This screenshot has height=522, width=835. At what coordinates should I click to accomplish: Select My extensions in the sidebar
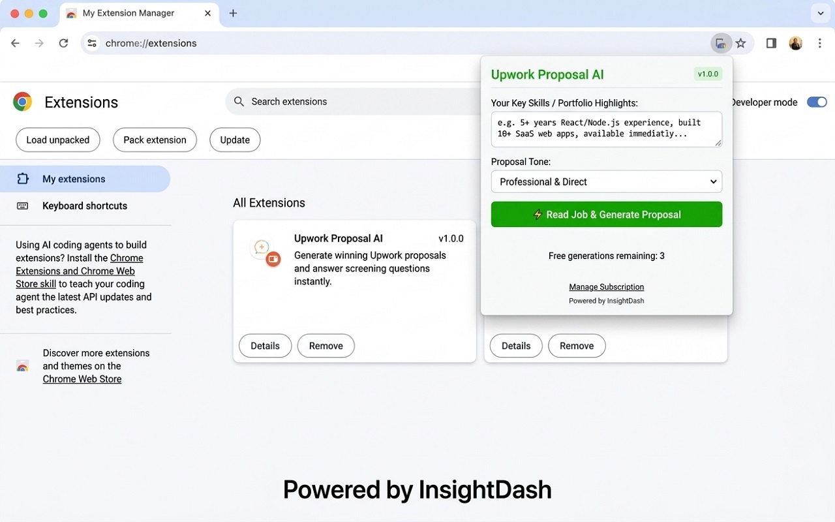coord(85,179)
